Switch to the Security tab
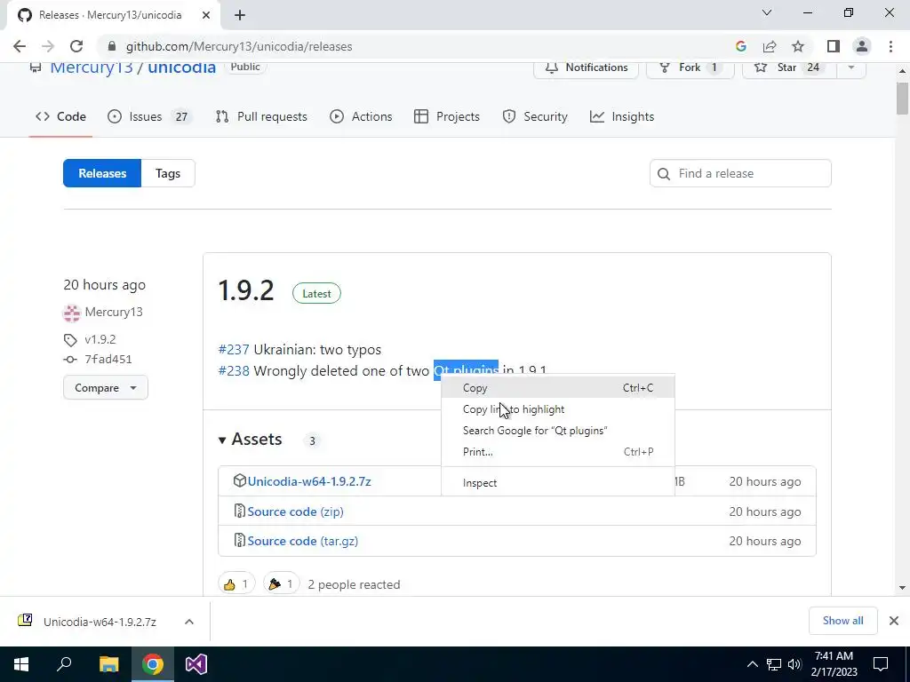The height and width of the screenshot is (682, 910). [x=534, y=116]
